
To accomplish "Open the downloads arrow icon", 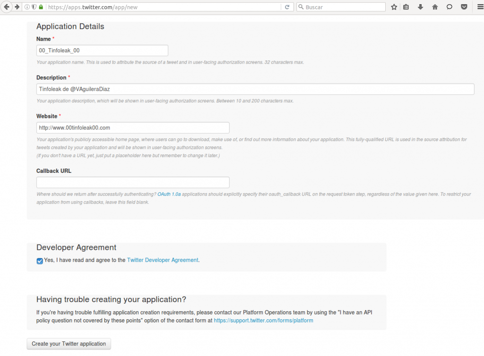I will [420, 7].
